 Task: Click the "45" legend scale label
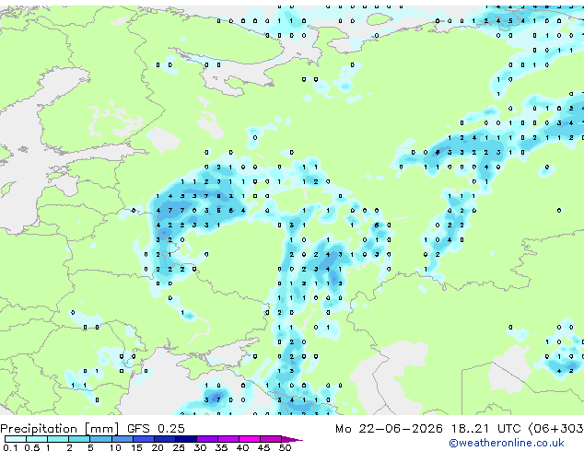[x=263, y=447]
